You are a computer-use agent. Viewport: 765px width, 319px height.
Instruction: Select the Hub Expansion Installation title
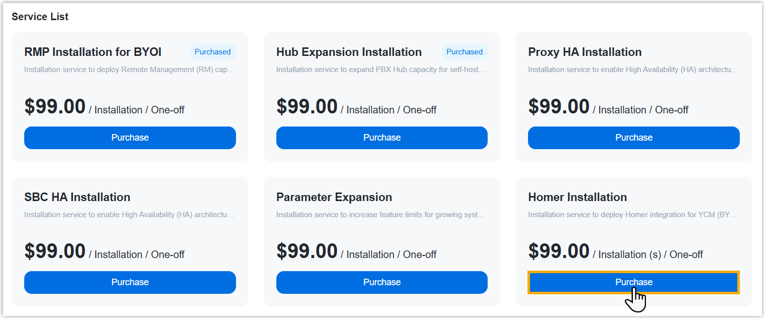pyautogui.click(x=348, y=52)
